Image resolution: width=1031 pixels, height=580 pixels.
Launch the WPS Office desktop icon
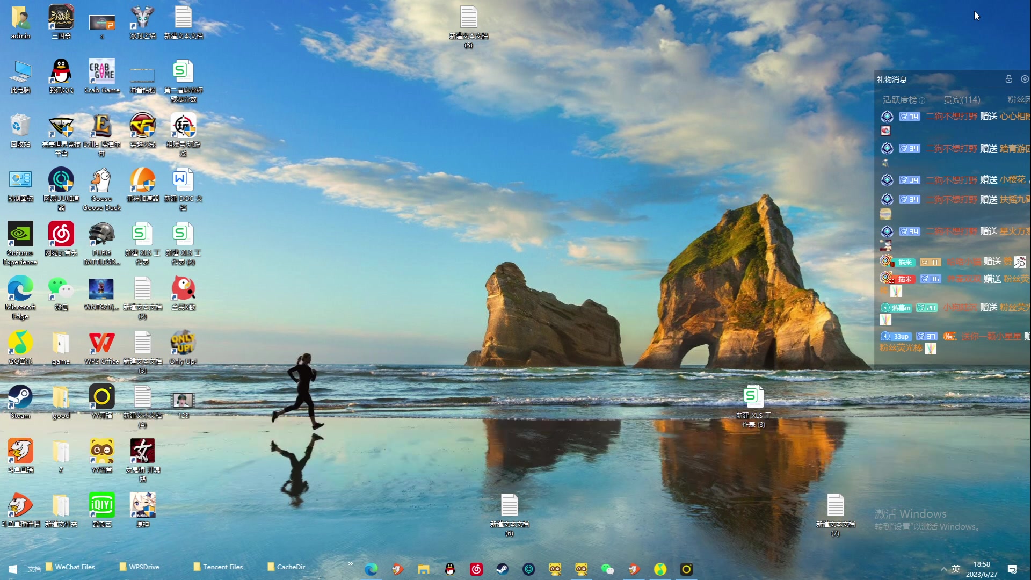click(101, 344)
